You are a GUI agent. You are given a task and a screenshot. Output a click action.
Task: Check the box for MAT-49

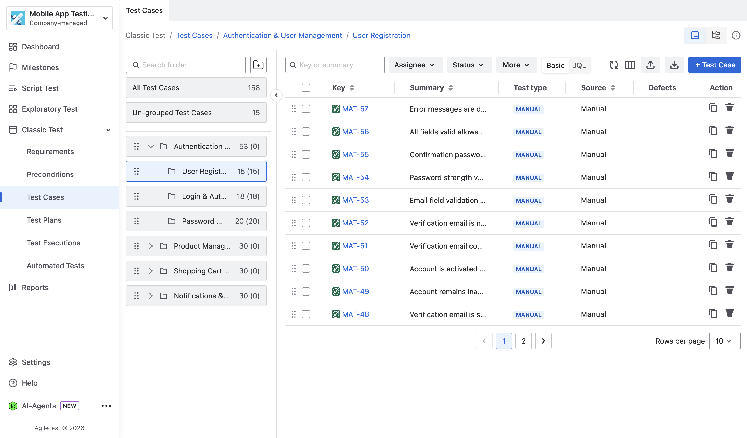(306, 291)
